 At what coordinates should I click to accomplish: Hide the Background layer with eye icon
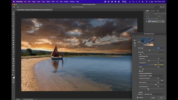[x=147, y=21]
